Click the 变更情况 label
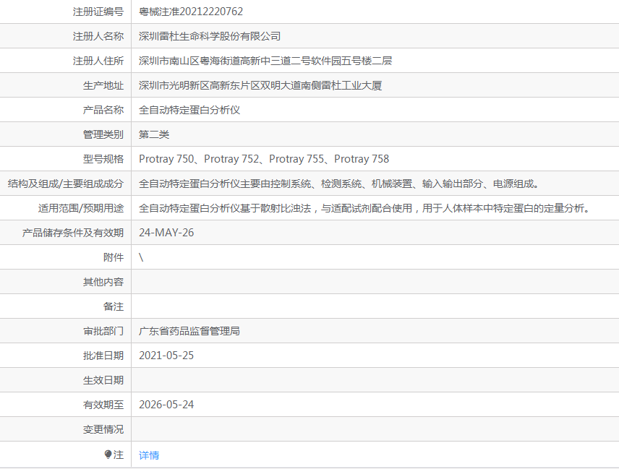The height and width of the screenshot is (469, 619). (x=103, y=429)
